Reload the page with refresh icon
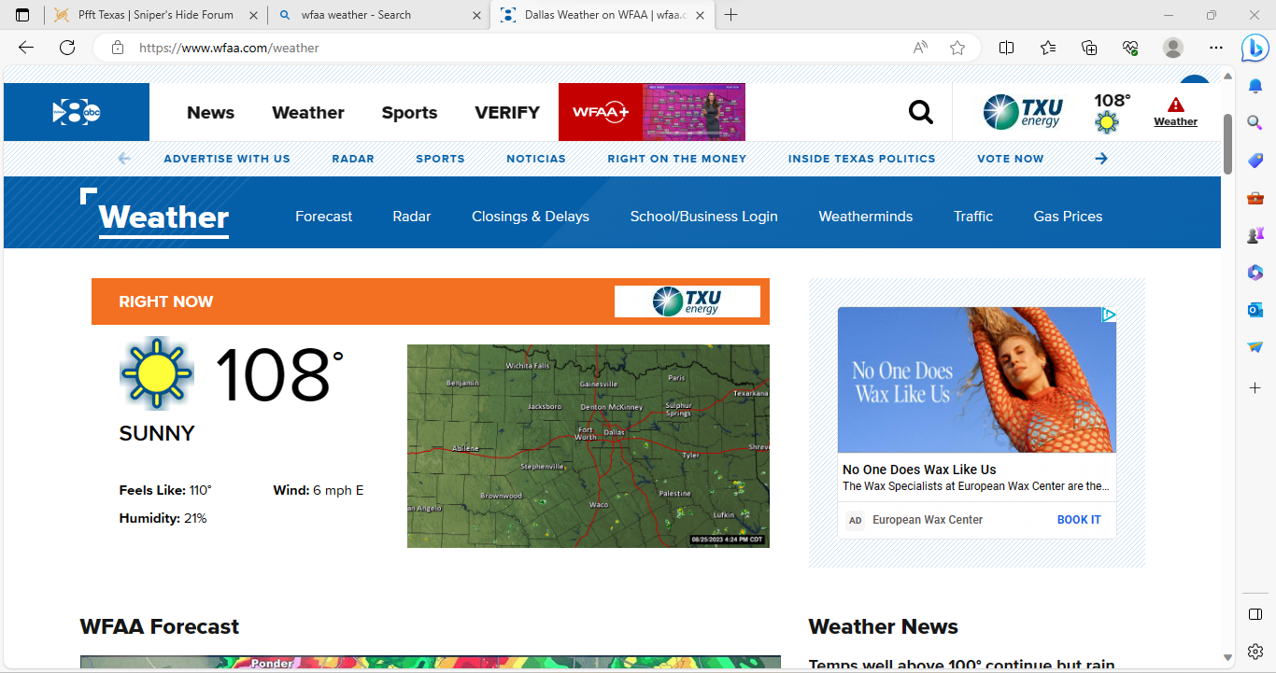The height and width of the screenshot is (673, 1276). tap(67, 48)
